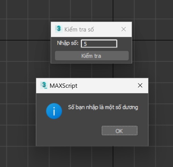The height and width of the screenshot is (167, 173).
Task: Click the viewport grid left of Kiểm tra số
Action: click(x=26, y=43)
